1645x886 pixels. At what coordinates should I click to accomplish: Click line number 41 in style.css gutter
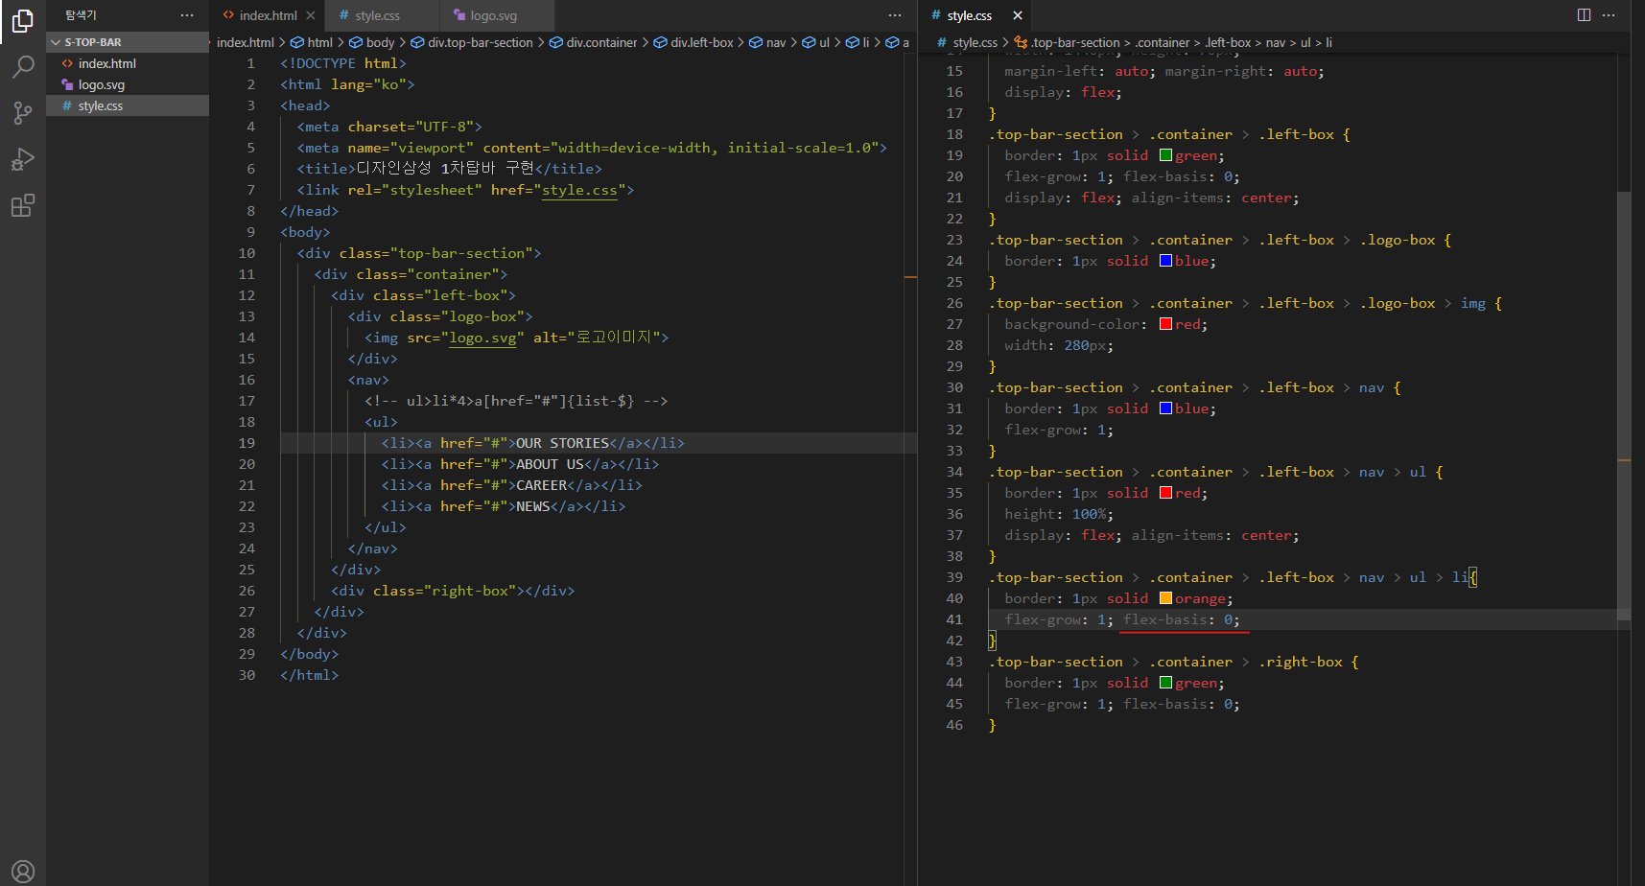tap(954, 619)
